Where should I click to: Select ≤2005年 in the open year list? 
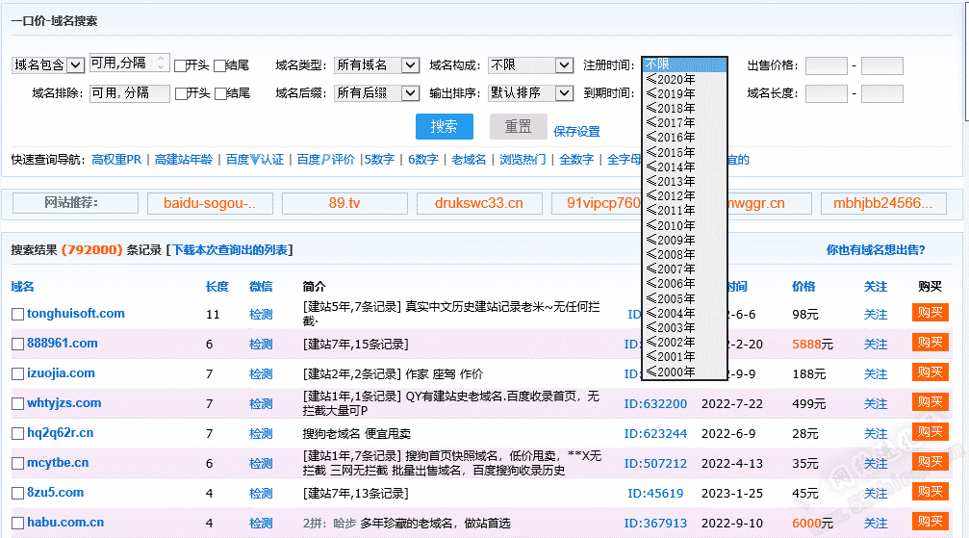point(685,298)
